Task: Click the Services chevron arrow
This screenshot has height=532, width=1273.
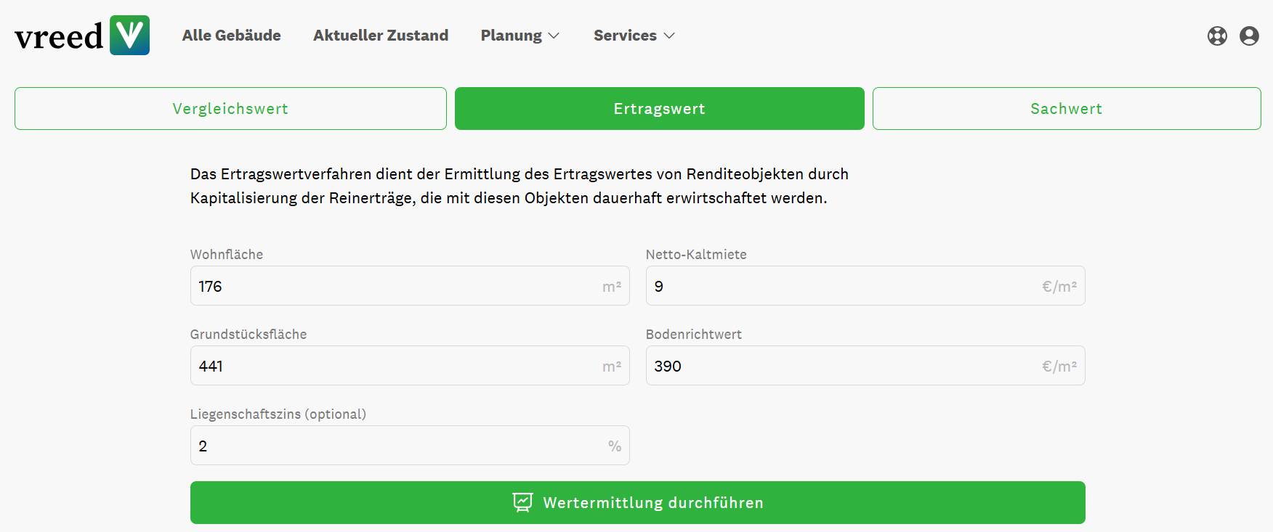Action: point(669,36)
